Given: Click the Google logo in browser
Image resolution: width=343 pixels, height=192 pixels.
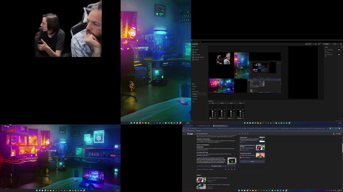Looking at the screenshot, I should click(190, 134).
